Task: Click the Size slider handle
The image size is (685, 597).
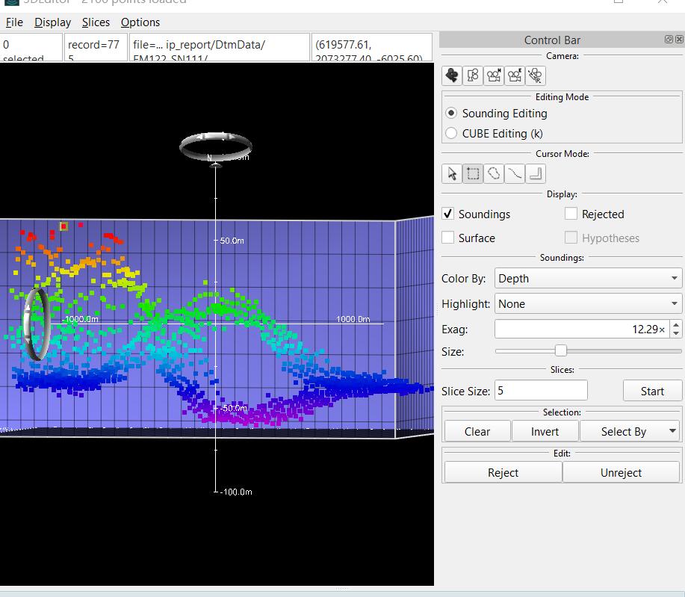Action: pyautogui.click(x=561, y=350)
